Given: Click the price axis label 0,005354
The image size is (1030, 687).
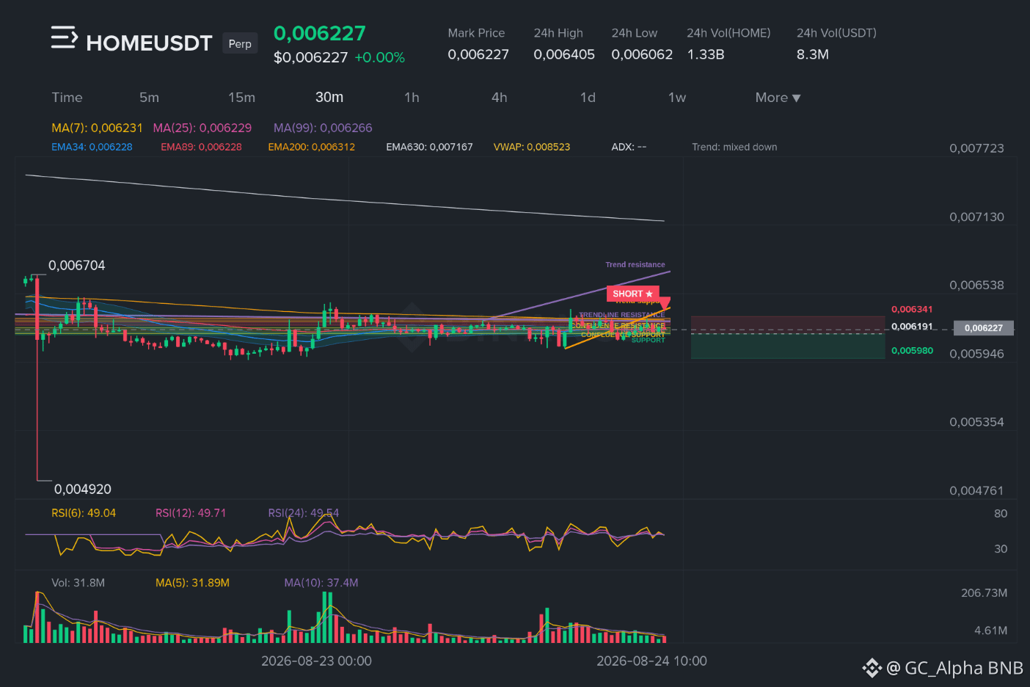Looking at the screenshot, I should [976, 422].
